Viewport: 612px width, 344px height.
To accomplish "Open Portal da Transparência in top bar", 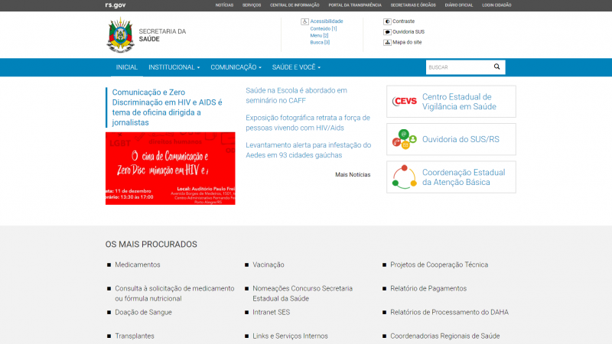I will pos(354,5).
